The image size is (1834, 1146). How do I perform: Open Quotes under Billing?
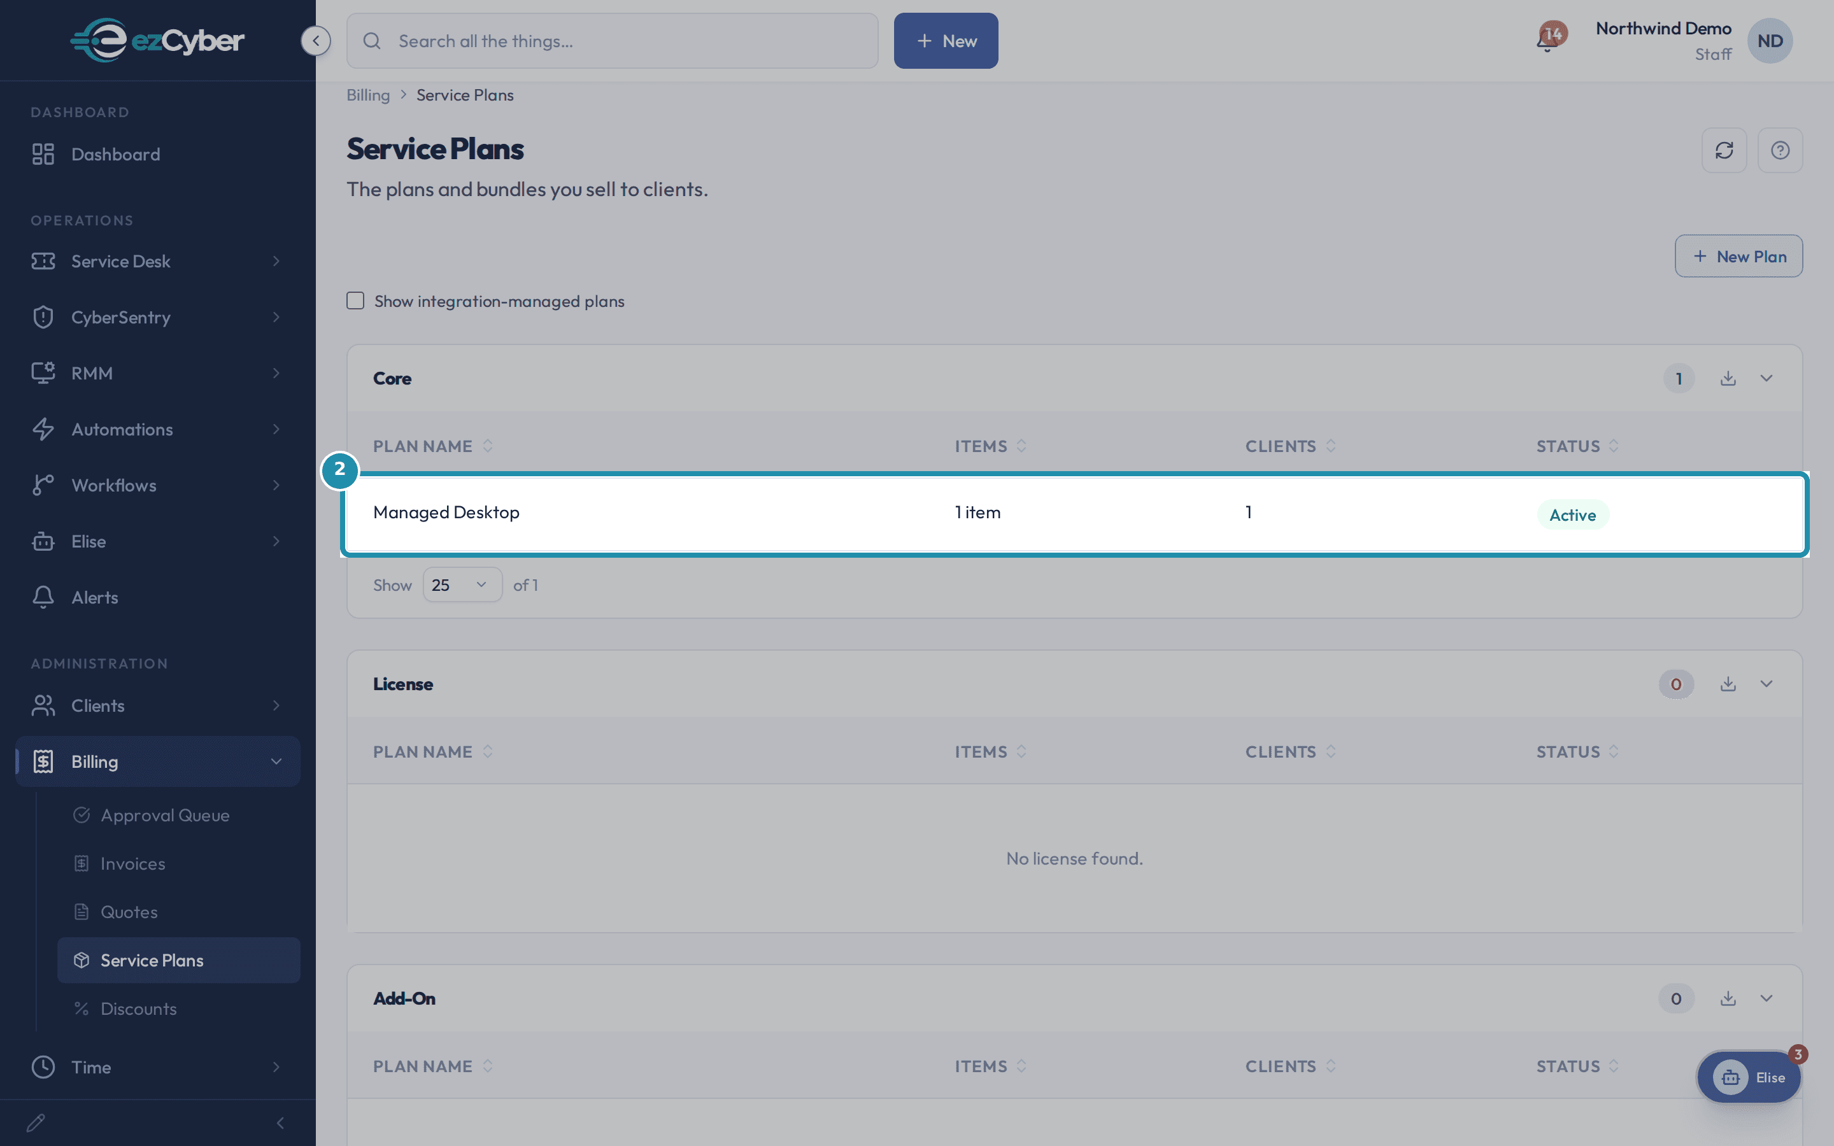[x=179, y=912]
